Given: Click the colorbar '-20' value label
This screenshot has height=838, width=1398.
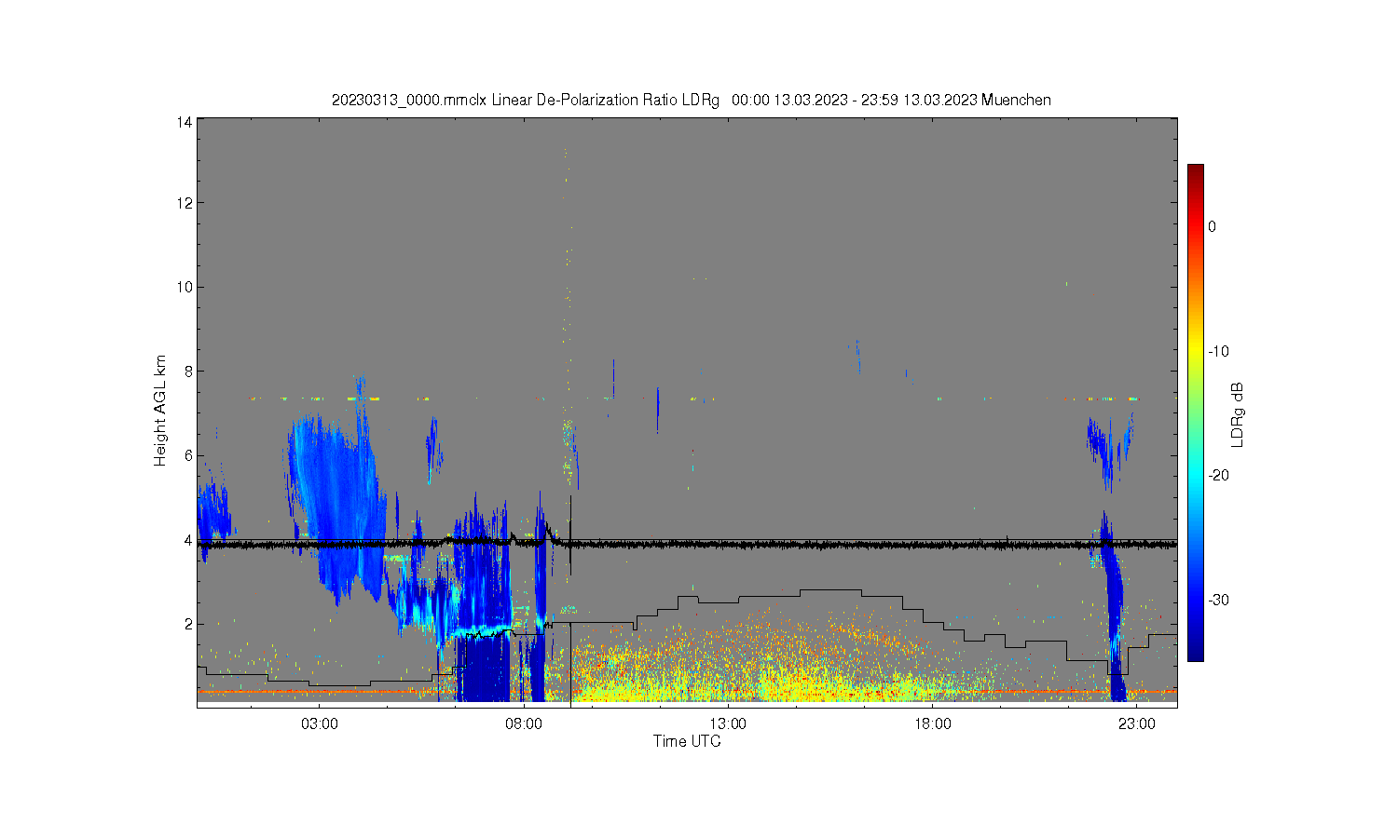Looking at the screenshot, I should pyautogui.click(x=1218, y=475).
